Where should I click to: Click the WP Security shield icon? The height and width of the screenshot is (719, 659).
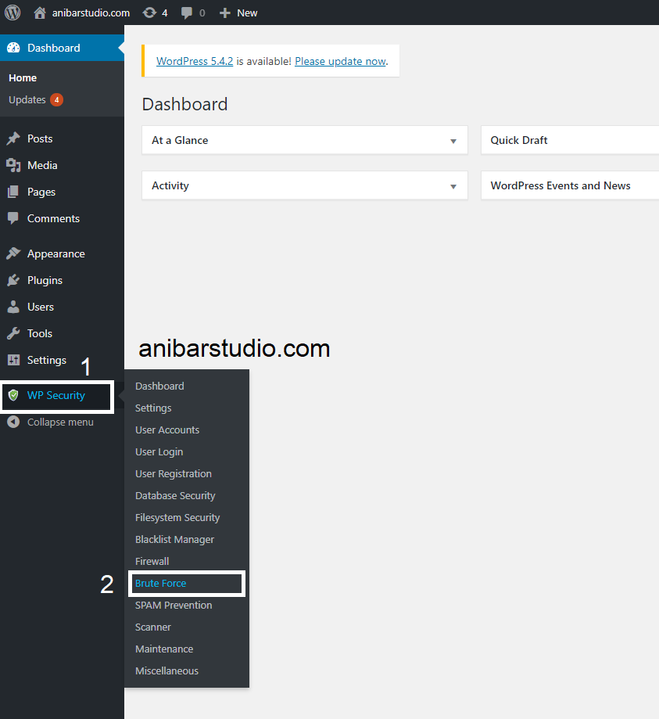[x=13, y=395]
